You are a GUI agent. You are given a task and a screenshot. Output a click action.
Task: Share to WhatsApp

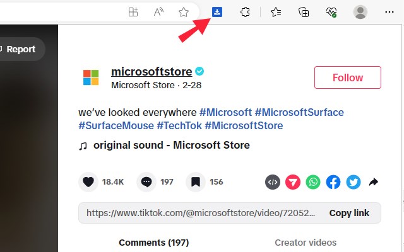(x=313, y=182)
